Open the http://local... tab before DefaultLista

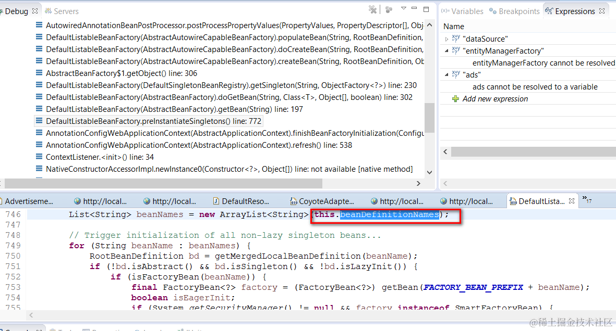click(466, 201)
